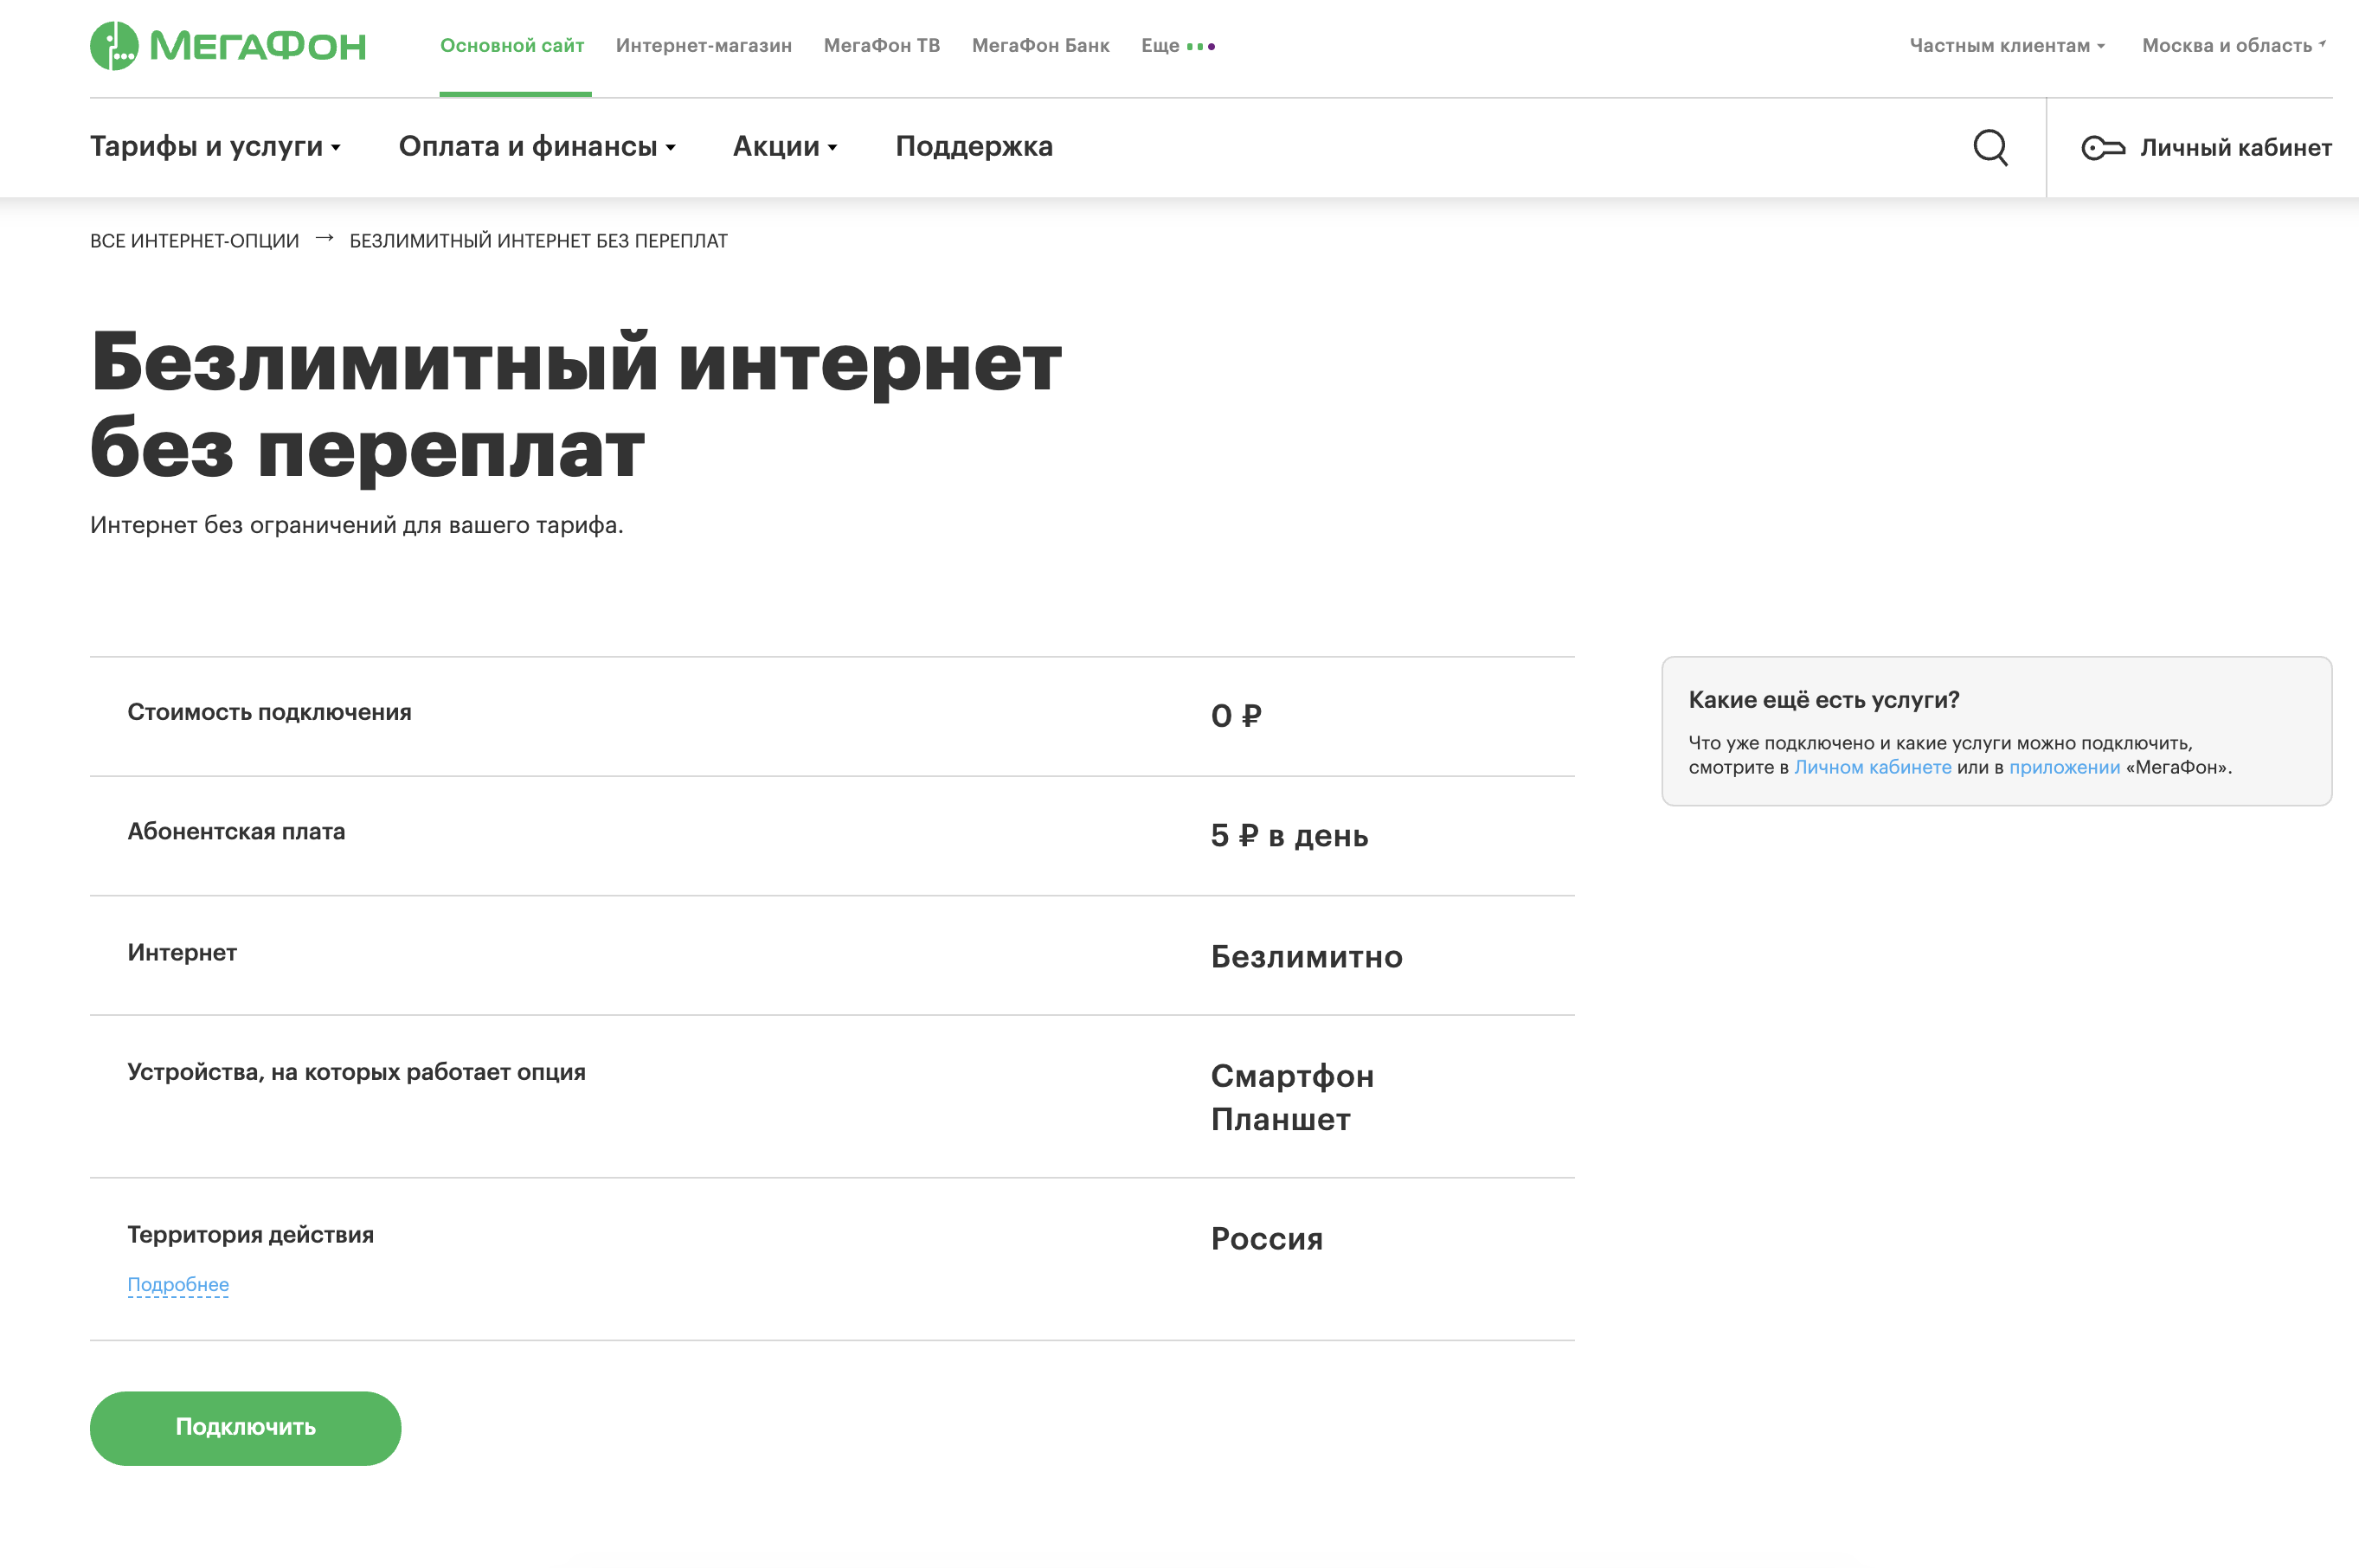
Task: Open Личный кабинет in header
Action: click(x=2235, y=148)
